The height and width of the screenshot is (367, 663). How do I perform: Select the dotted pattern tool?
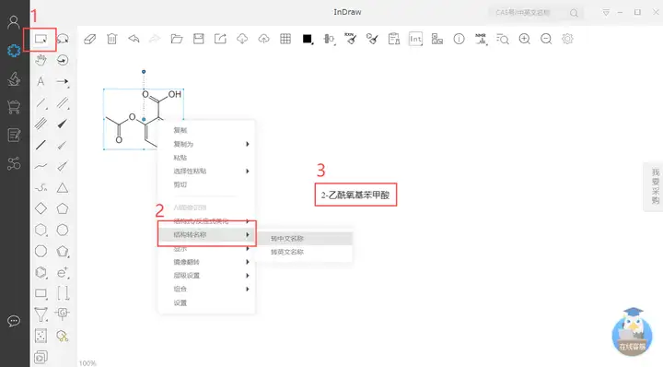41,336
